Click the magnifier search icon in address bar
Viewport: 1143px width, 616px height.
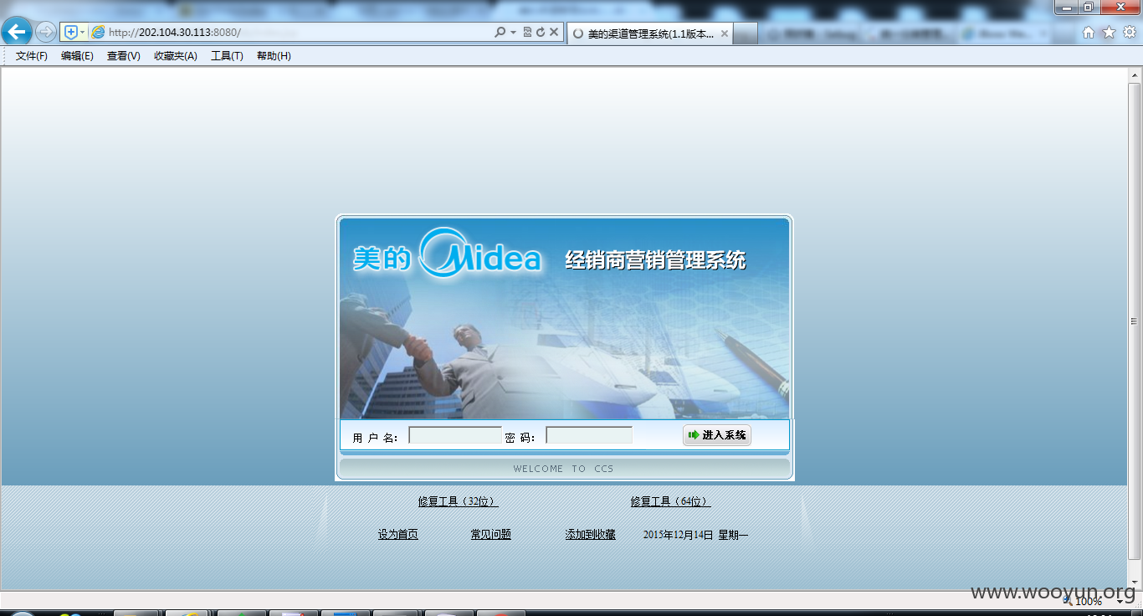(x=500, y=32)
